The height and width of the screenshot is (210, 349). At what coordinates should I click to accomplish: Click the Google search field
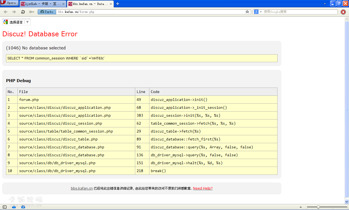pos(300,12)
